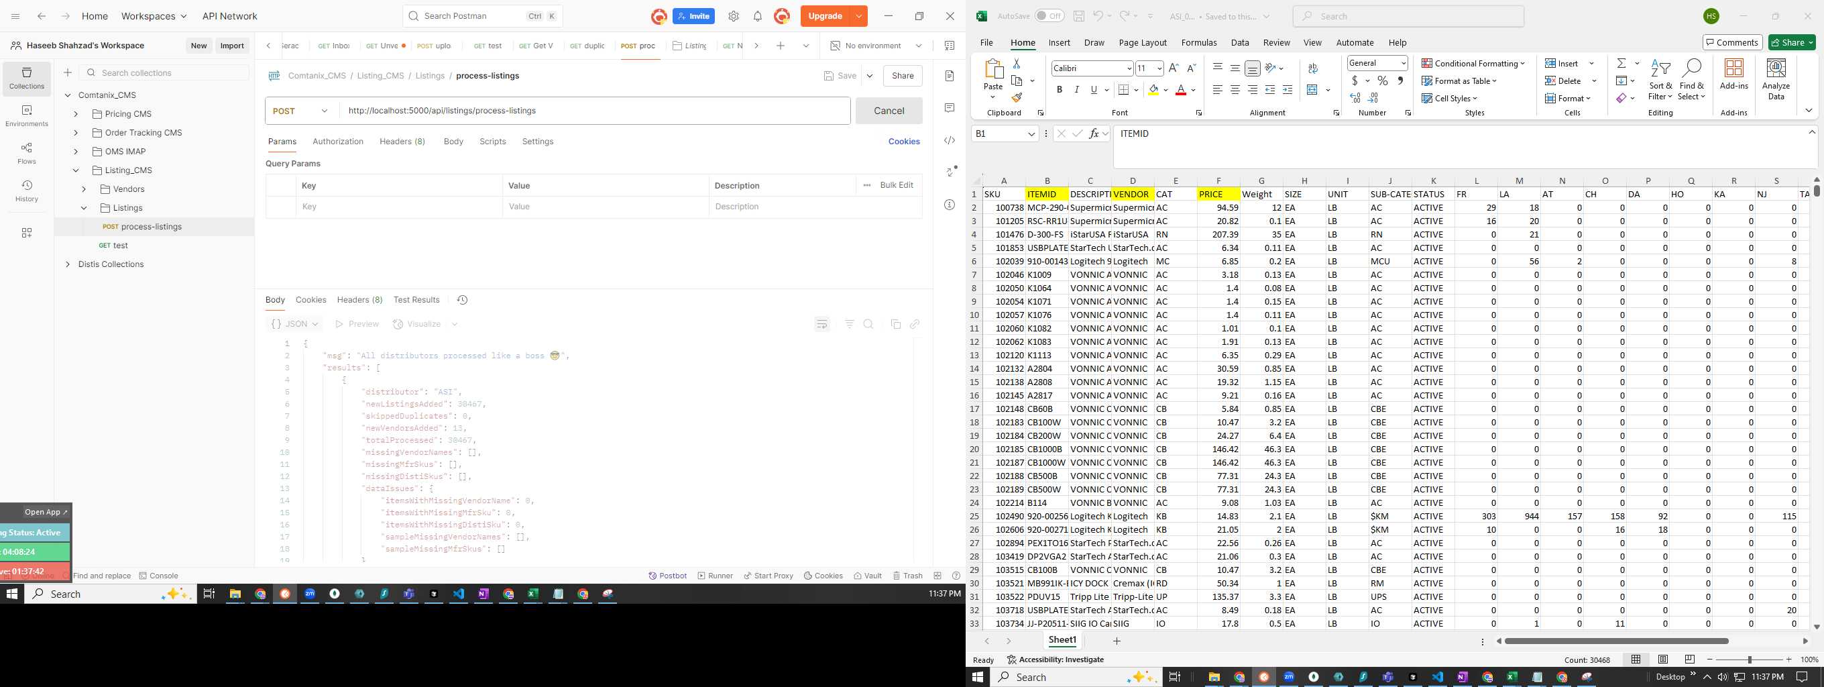Open Excel Formulas ribbon tab
This screenshot has width=1824, height=687.
[1199, 43]
